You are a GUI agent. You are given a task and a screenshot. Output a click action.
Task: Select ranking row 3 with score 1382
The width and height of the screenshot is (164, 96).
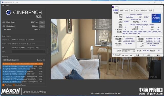(x=23, y=69)
